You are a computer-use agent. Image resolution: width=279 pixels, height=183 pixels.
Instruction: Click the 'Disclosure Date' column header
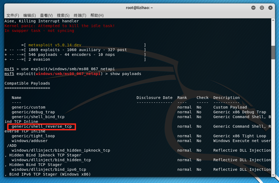click(154, 98)
